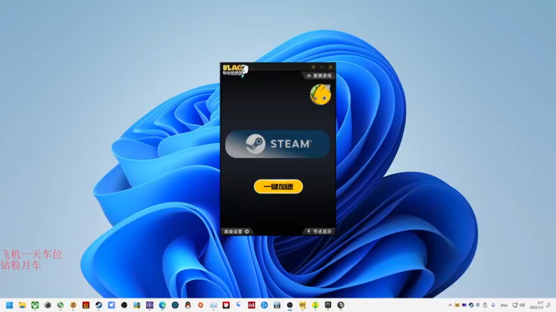Open Microsoft Edge from the taskbar
This screenshot has width=556, height=312.
163,305
